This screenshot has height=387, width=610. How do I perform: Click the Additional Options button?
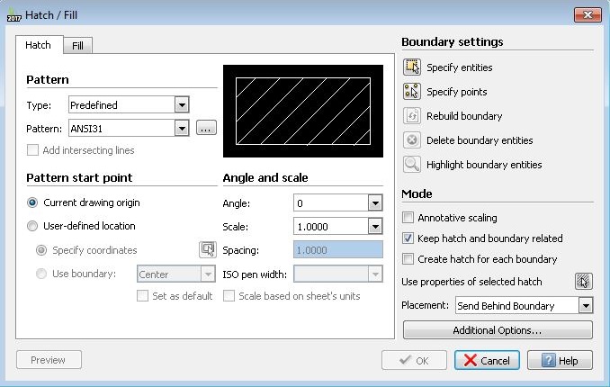click(x=498, y=330)
